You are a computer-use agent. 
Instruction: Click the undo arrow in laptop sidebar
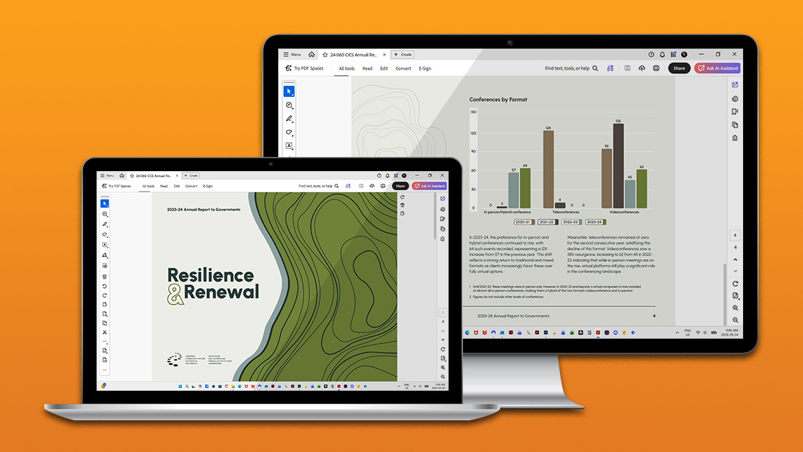(x=104, y=286)
